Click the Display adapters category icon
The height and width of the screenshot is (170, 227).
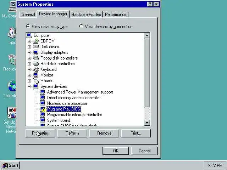tap(36, 52)
